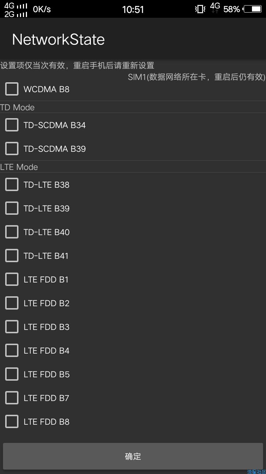Tap the NetworkState title
Image resolution: width=266 pixels, height=474 pixels.
pyautogui.click(x=58, y=39)
